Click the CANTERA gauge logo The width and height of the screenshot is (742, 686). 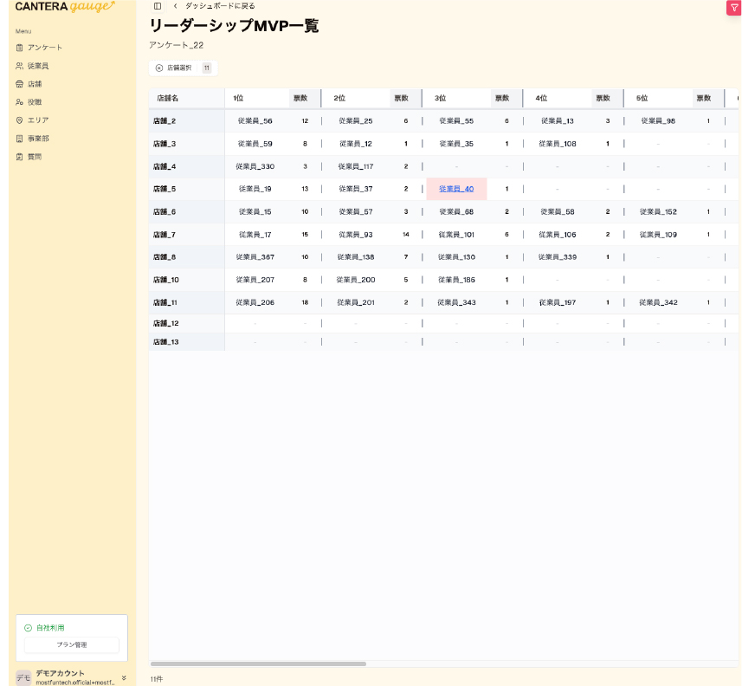[x=65, y=7]
